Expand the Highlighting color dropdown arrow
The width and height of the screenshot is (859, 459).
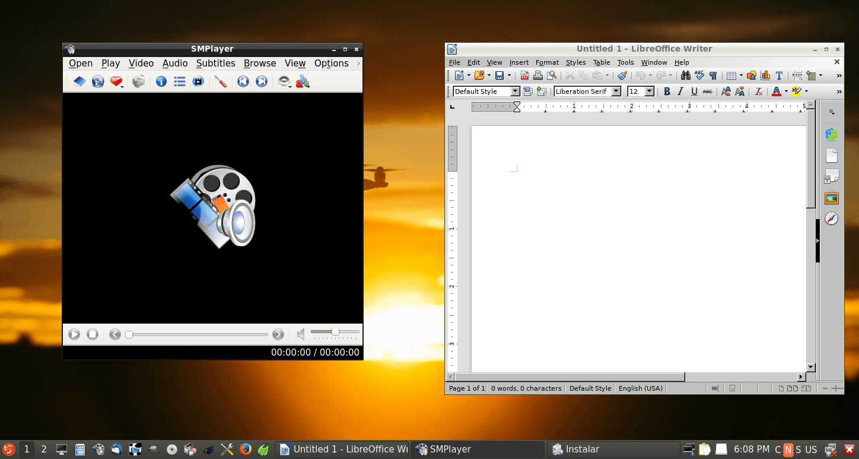click(806, 91)
